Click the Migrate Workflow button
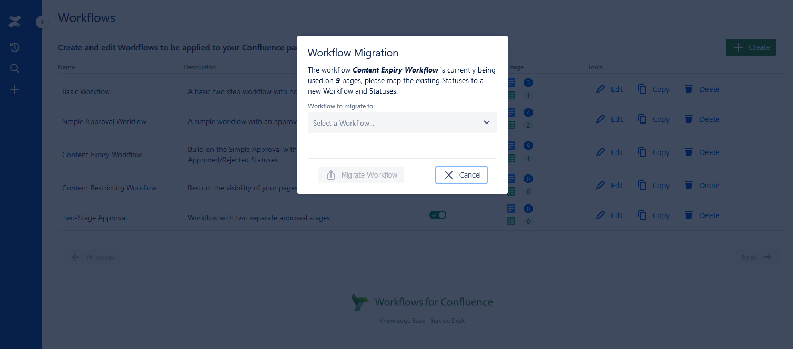793x349 pixels. [x=361, y=175]
